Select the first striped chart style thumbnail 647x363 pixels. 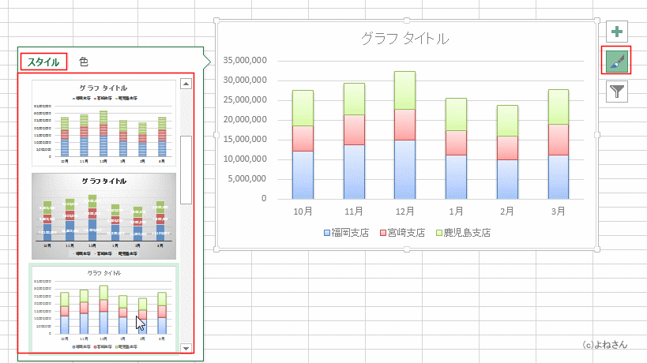tap(104, 123)
